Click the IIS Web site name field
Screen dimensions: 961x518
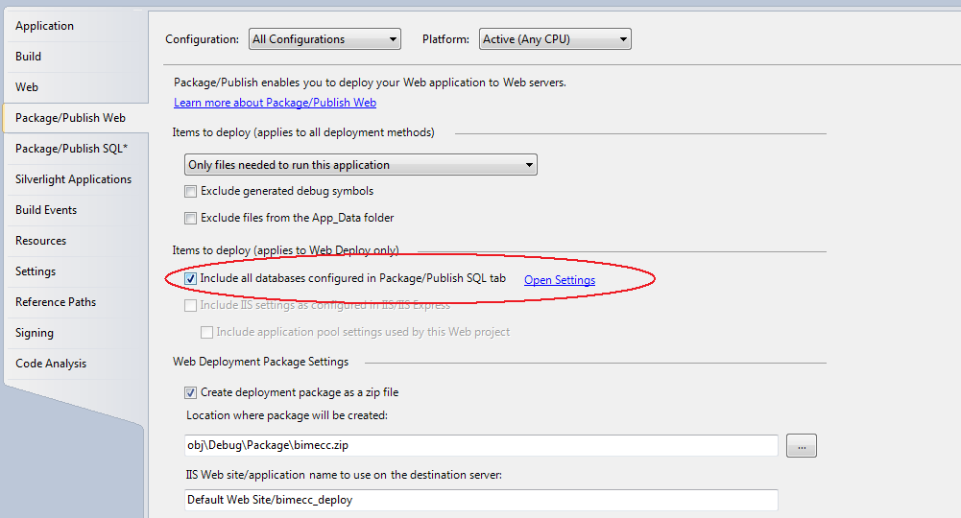point(481,500)
